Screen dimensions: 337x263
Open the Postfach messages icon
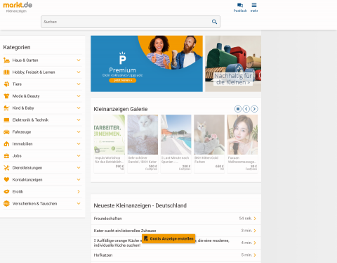240,5
